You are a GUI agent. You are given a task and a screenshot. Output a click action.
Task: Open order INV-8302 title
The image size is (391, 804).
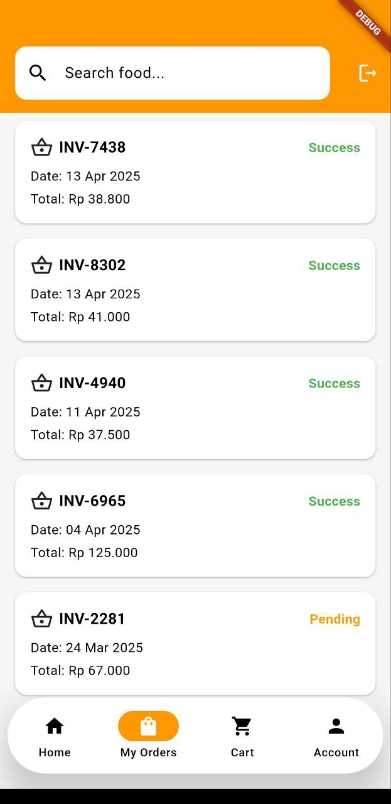pyautogui.click(x=92, y=265)
